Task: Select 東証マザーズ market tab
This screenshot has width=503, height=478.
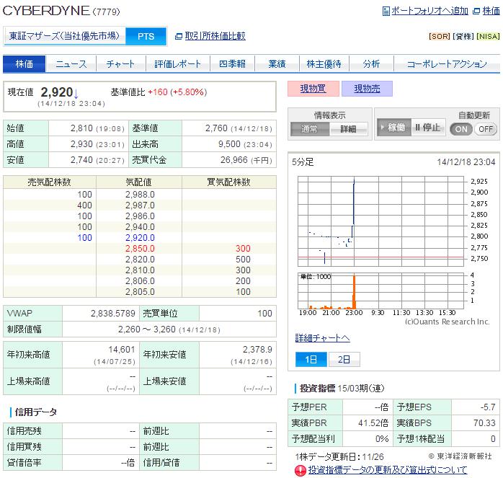Action: point(64,36)
